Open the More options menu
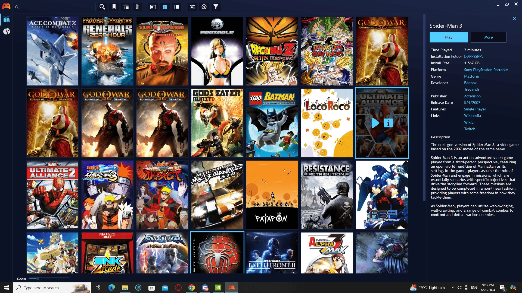 click(489, 37)
